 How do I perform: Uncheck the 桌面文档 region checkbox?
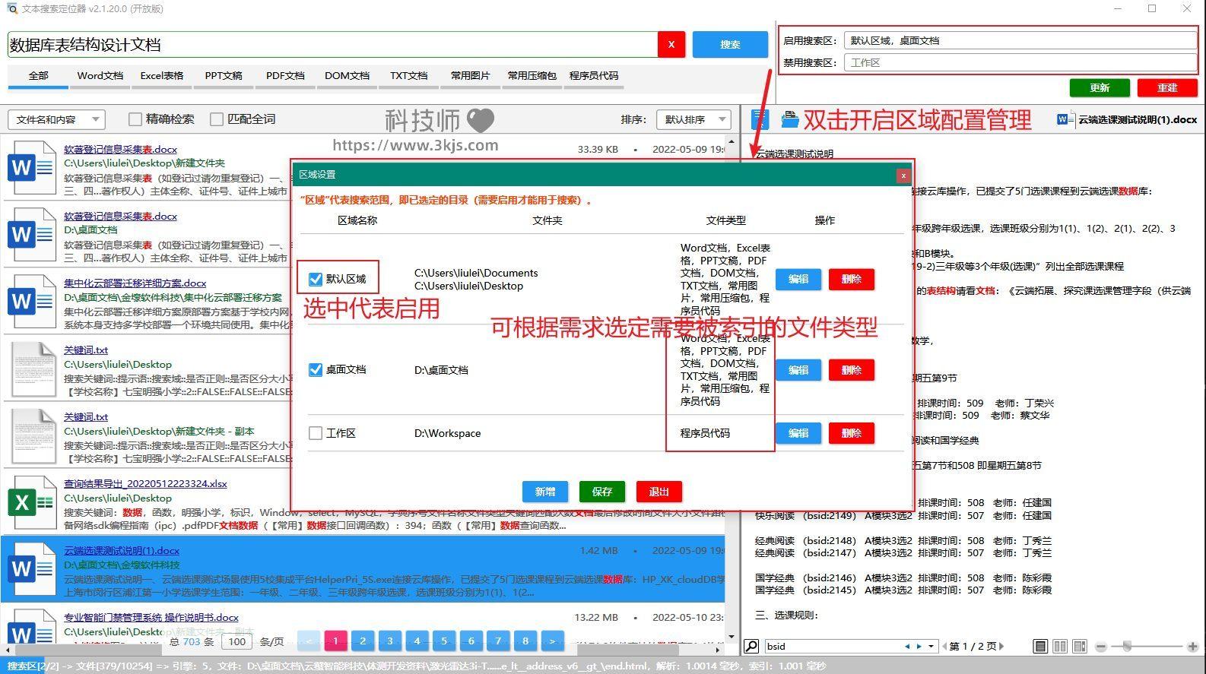316,370
